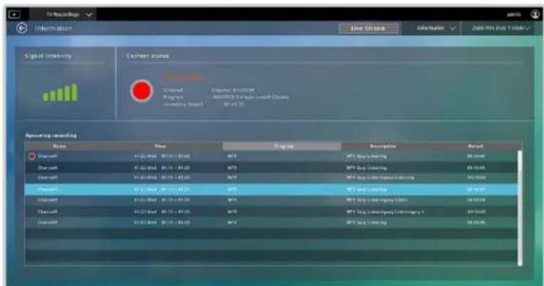Sort by the Program column header
544x286 pixels.
pyautogui.click(x=282, y=146)
